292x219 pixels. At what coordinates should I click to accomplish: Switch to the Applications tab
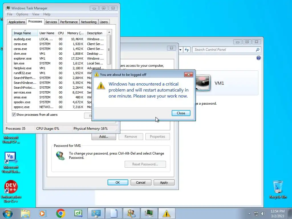[17, 22]
